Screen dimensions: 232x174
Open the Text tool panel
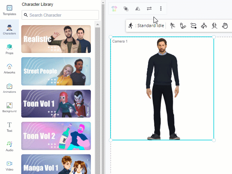pyautogui.click(x=9, y=127)
